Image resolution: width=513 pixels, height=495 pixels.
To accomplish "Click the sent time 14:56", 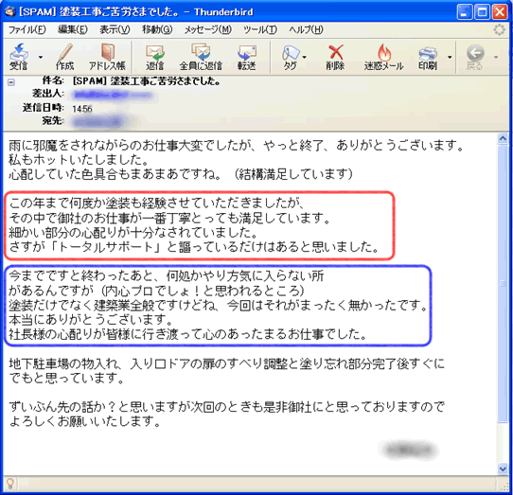I will [x=82, y=109].
